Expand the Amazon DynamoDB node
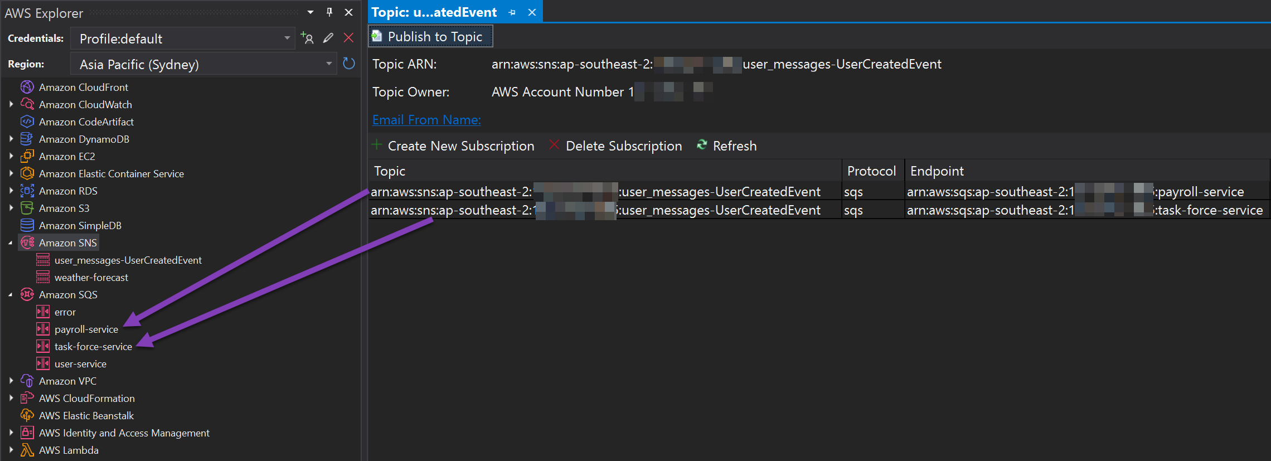 pyautogui.click(x=11, y=139)
